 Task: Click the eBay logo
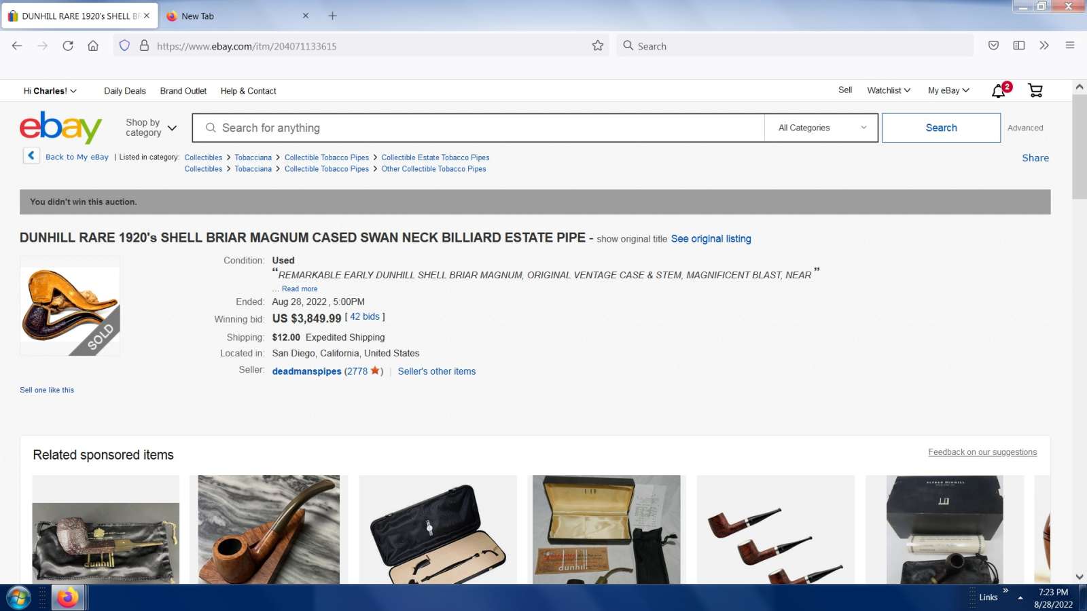[x=60, y=128]
